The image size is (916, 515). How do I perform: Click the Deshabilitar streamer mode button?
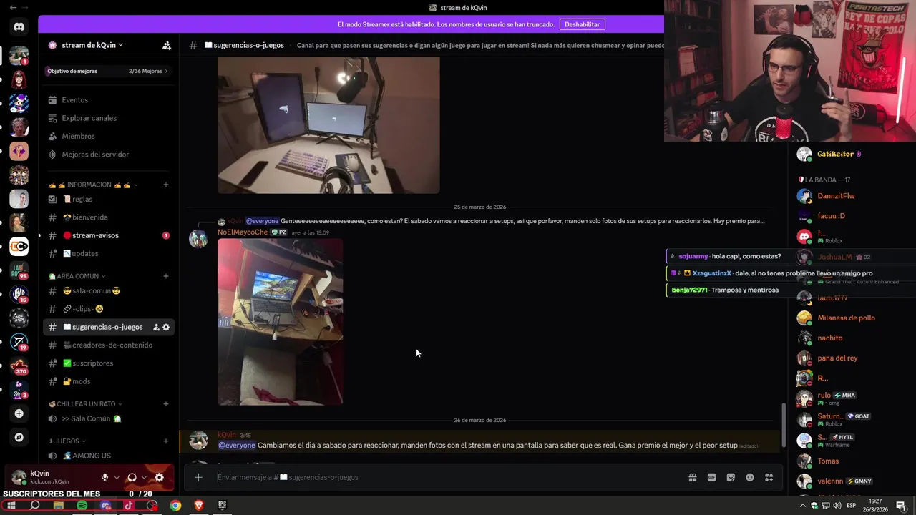pos(582,24)
